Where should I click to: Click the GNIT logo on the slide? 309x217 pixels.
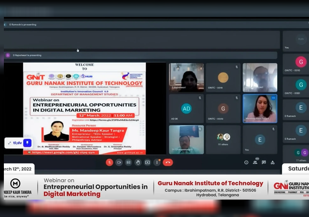coord(36,76)
